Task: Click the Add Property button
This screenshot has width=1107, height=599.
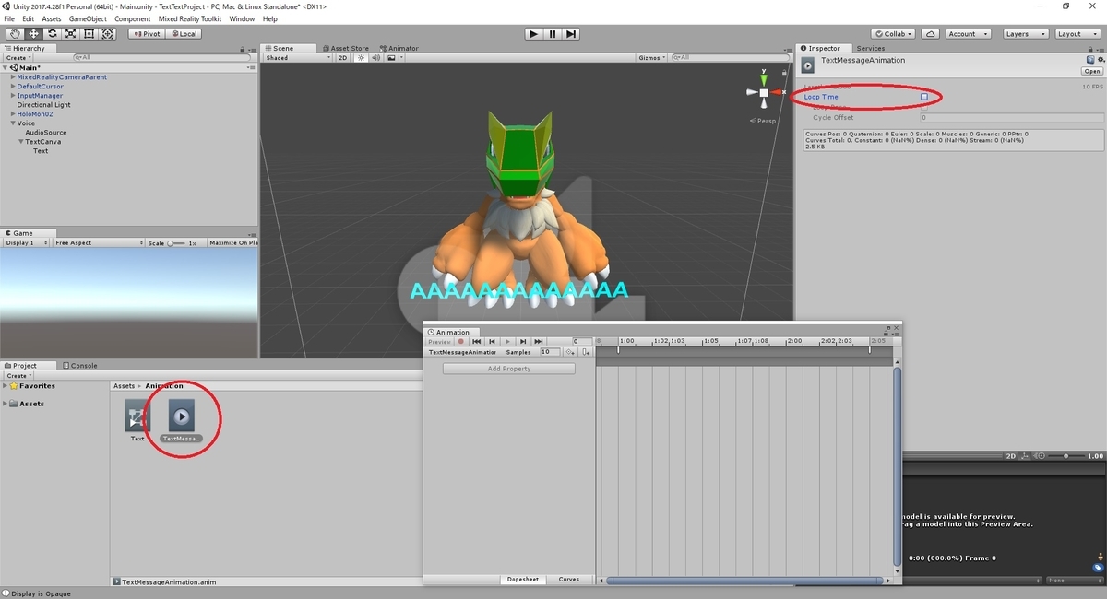Action: (509, 369)
